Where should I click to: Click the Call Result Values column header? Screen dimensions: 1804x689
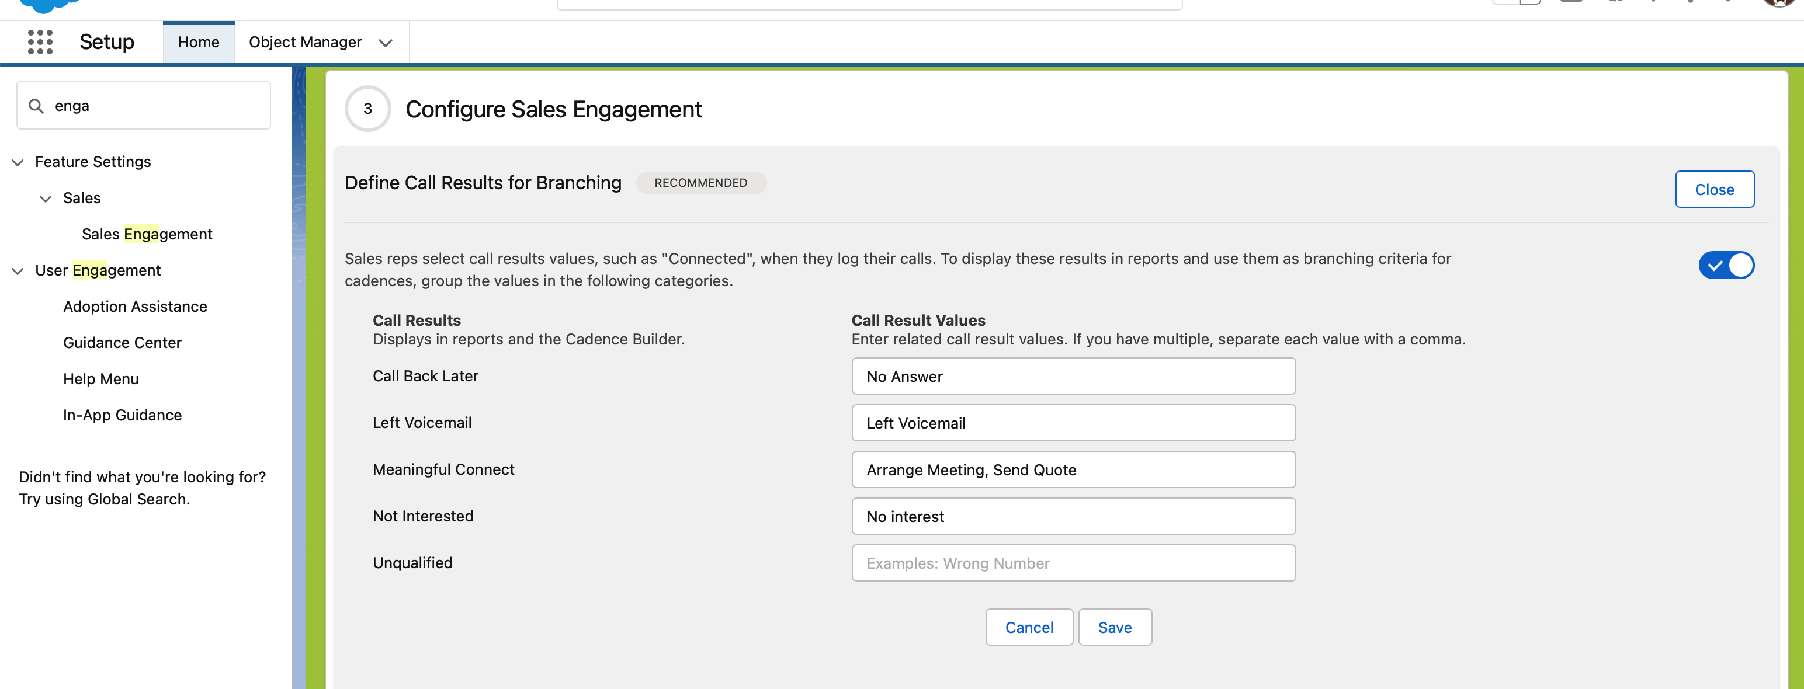coord(918,321)
